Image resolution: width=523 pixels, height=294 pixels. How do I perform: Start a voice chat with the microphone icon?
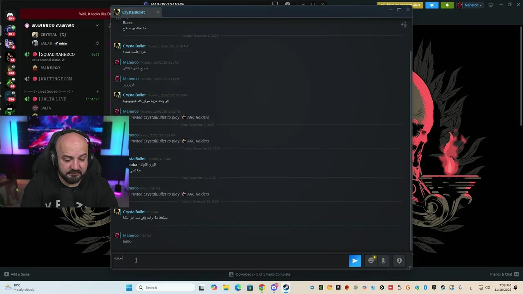click(399, 261)
